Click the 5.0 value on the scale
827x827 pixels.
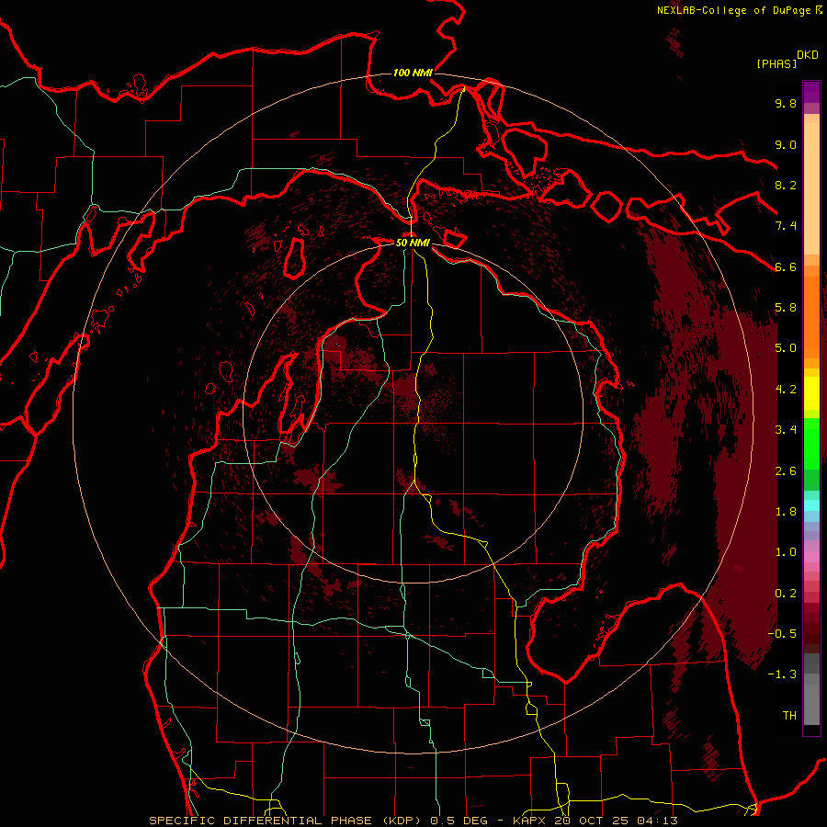[786, 348]
